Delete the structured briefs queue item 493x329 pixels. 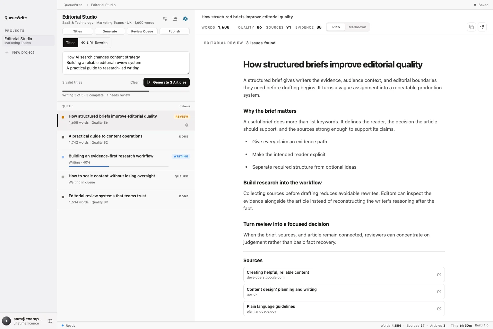click(x=186, y=125)
